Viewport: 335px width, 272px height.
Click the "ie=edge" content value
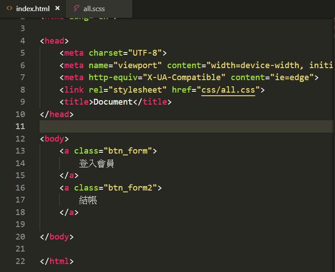(x=292, y=77)
